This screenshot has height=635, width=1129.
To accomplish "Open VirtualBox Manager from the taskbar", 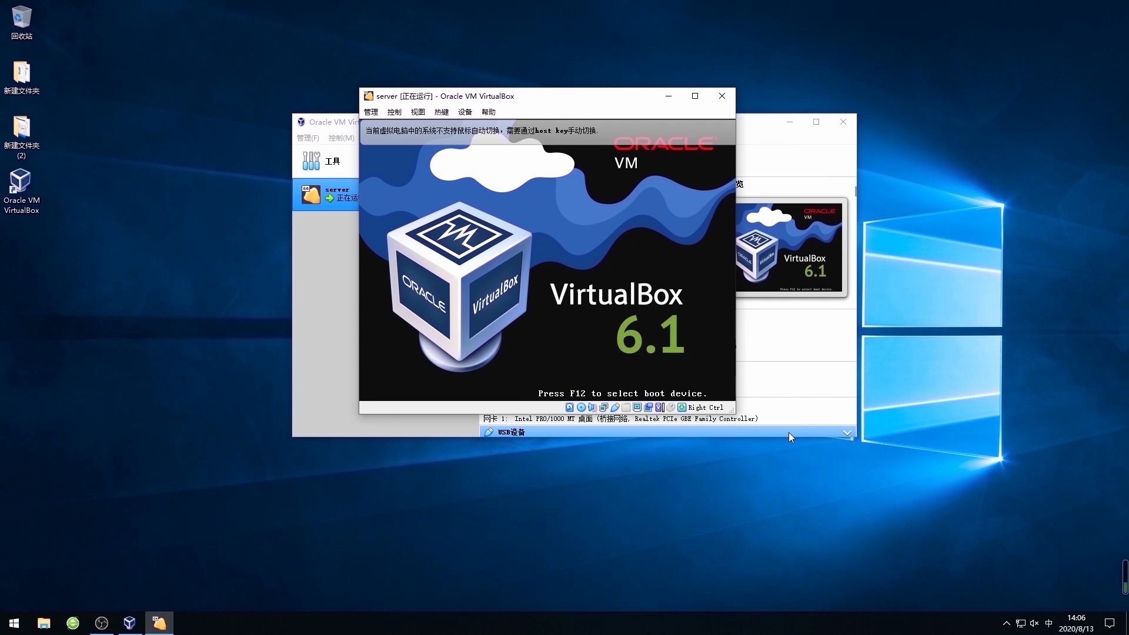I will click(130, 623).
